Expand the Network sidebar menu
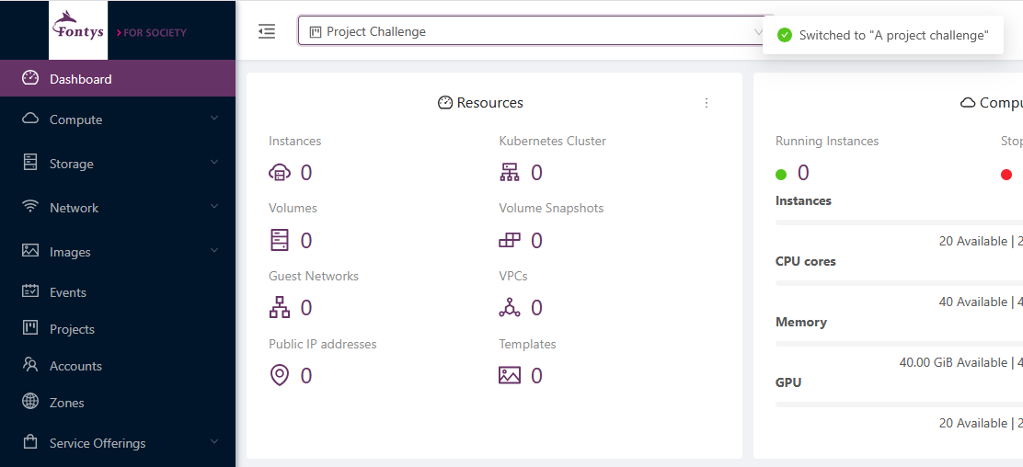 pos(118,208)
